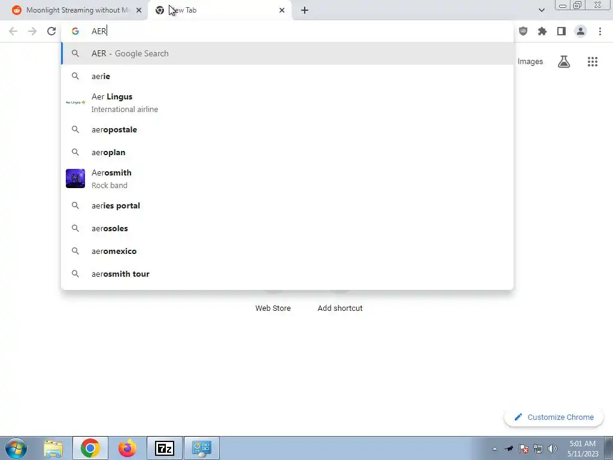Expand the tab search dropdown arrow

click(x=541, y=10)
